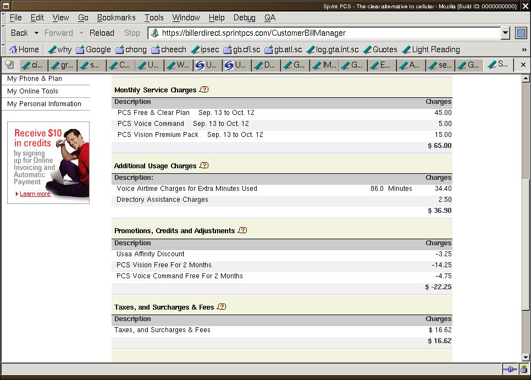This screenshot has width=531, height=380.
Task: Open the Go menu
Action: point(83,18)
